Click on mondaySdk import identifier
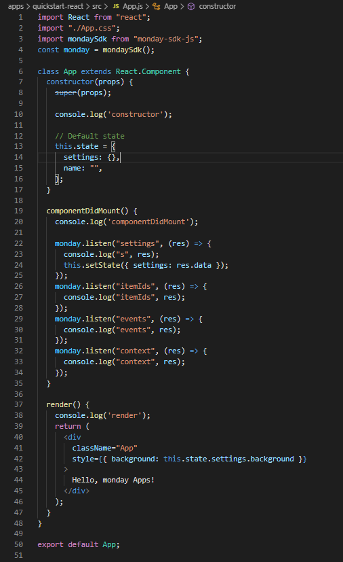Viewport: 343px width, 562px height. click(x=87, y=39)
